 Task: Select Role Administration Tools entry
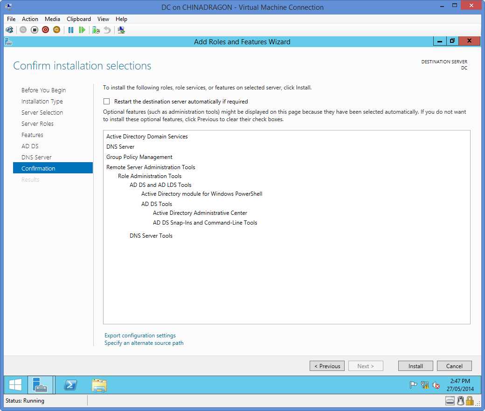pos(150,176)
